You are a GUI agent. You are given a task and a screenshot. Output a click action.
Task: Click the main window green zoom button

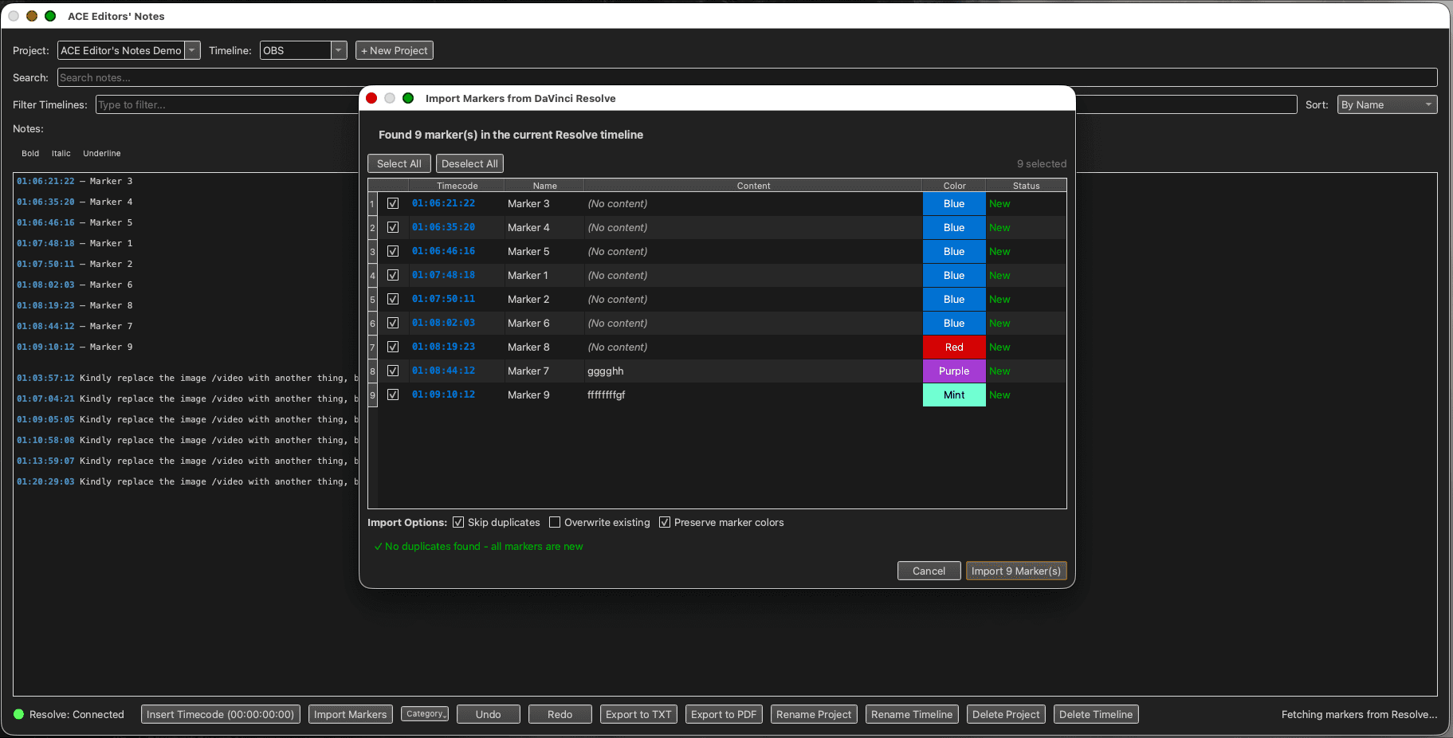click(50, 16)
